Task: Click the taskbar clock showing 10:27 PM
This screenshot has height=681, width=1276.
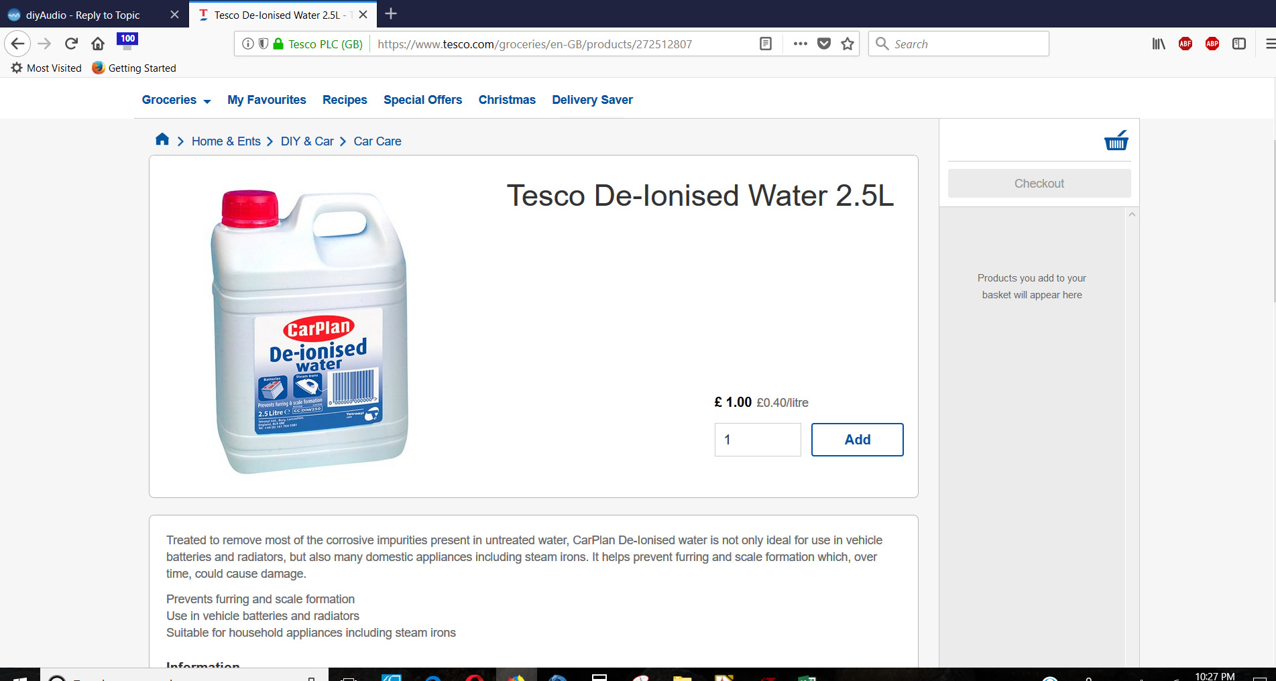Action: pos(1214,676)
